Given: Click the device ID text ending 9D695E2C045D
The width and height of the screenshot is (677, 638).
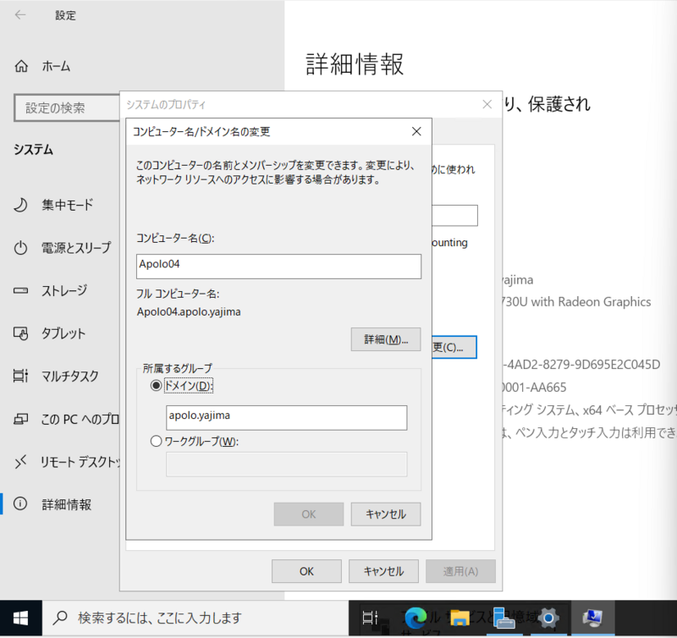Looking at the screenshot, I should (581, 365).
